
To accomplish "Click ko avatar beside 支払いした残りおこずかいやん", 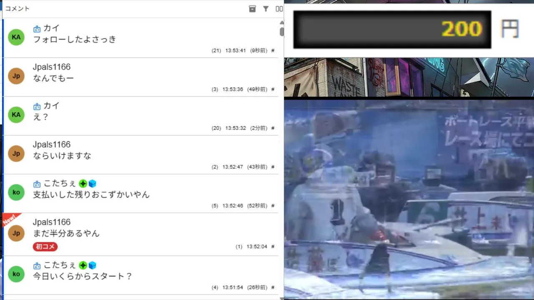I will pyautogui.click(x=16, y=192).
